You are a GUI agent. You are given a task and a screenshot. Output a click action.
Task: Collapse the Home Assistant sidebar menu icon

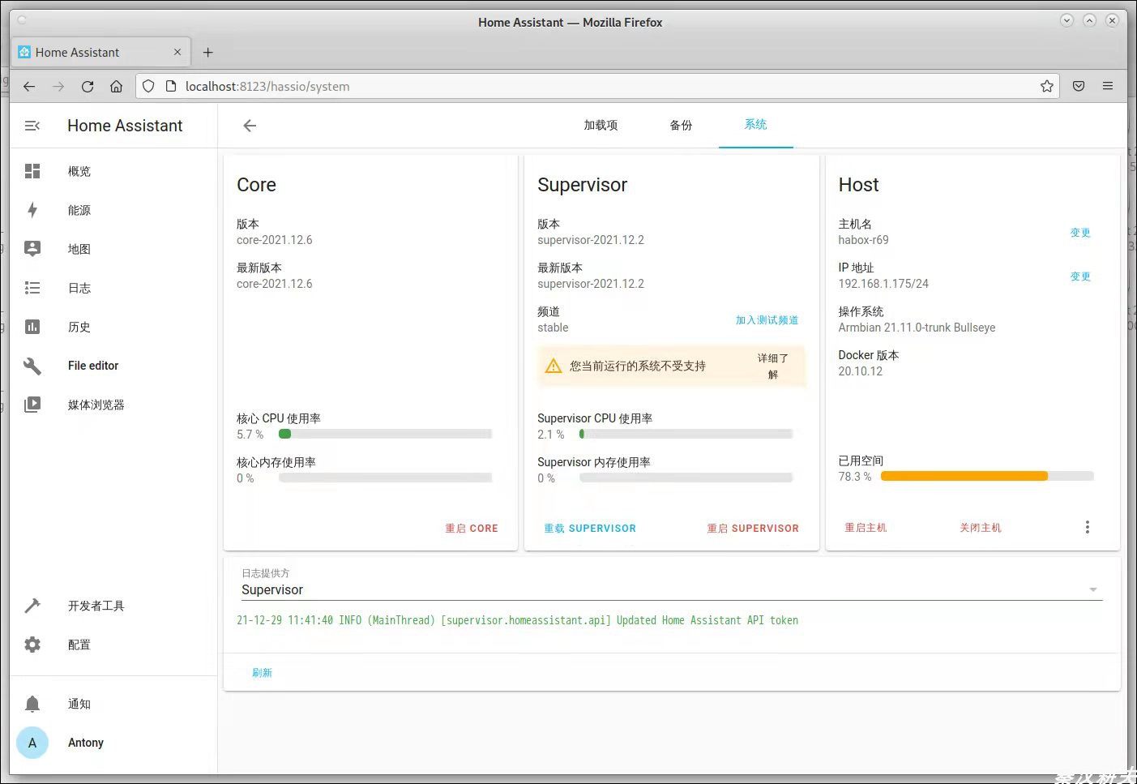[x=32, y=126]
